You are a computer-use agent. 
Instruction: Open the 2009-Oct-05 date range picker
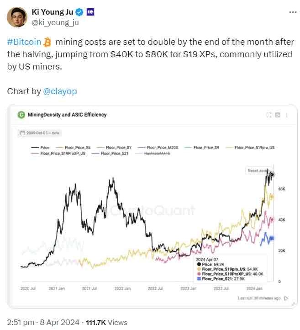40,133
